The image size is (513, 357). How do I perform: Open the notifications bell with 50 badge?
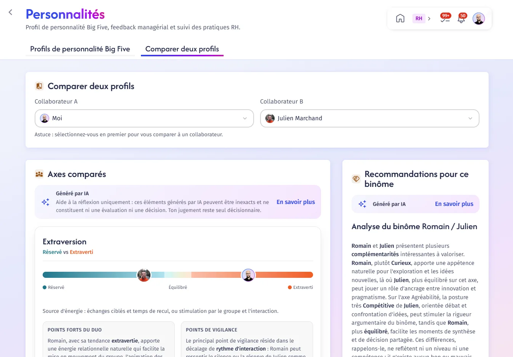[462, 18]
